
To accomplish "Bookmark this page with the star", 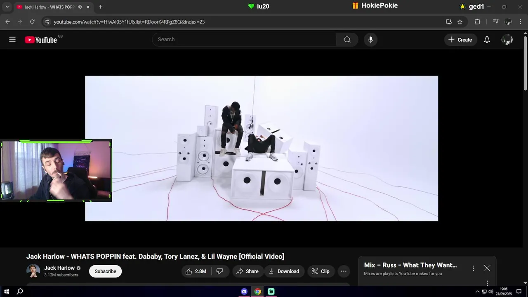I will [x=460, y=22].
